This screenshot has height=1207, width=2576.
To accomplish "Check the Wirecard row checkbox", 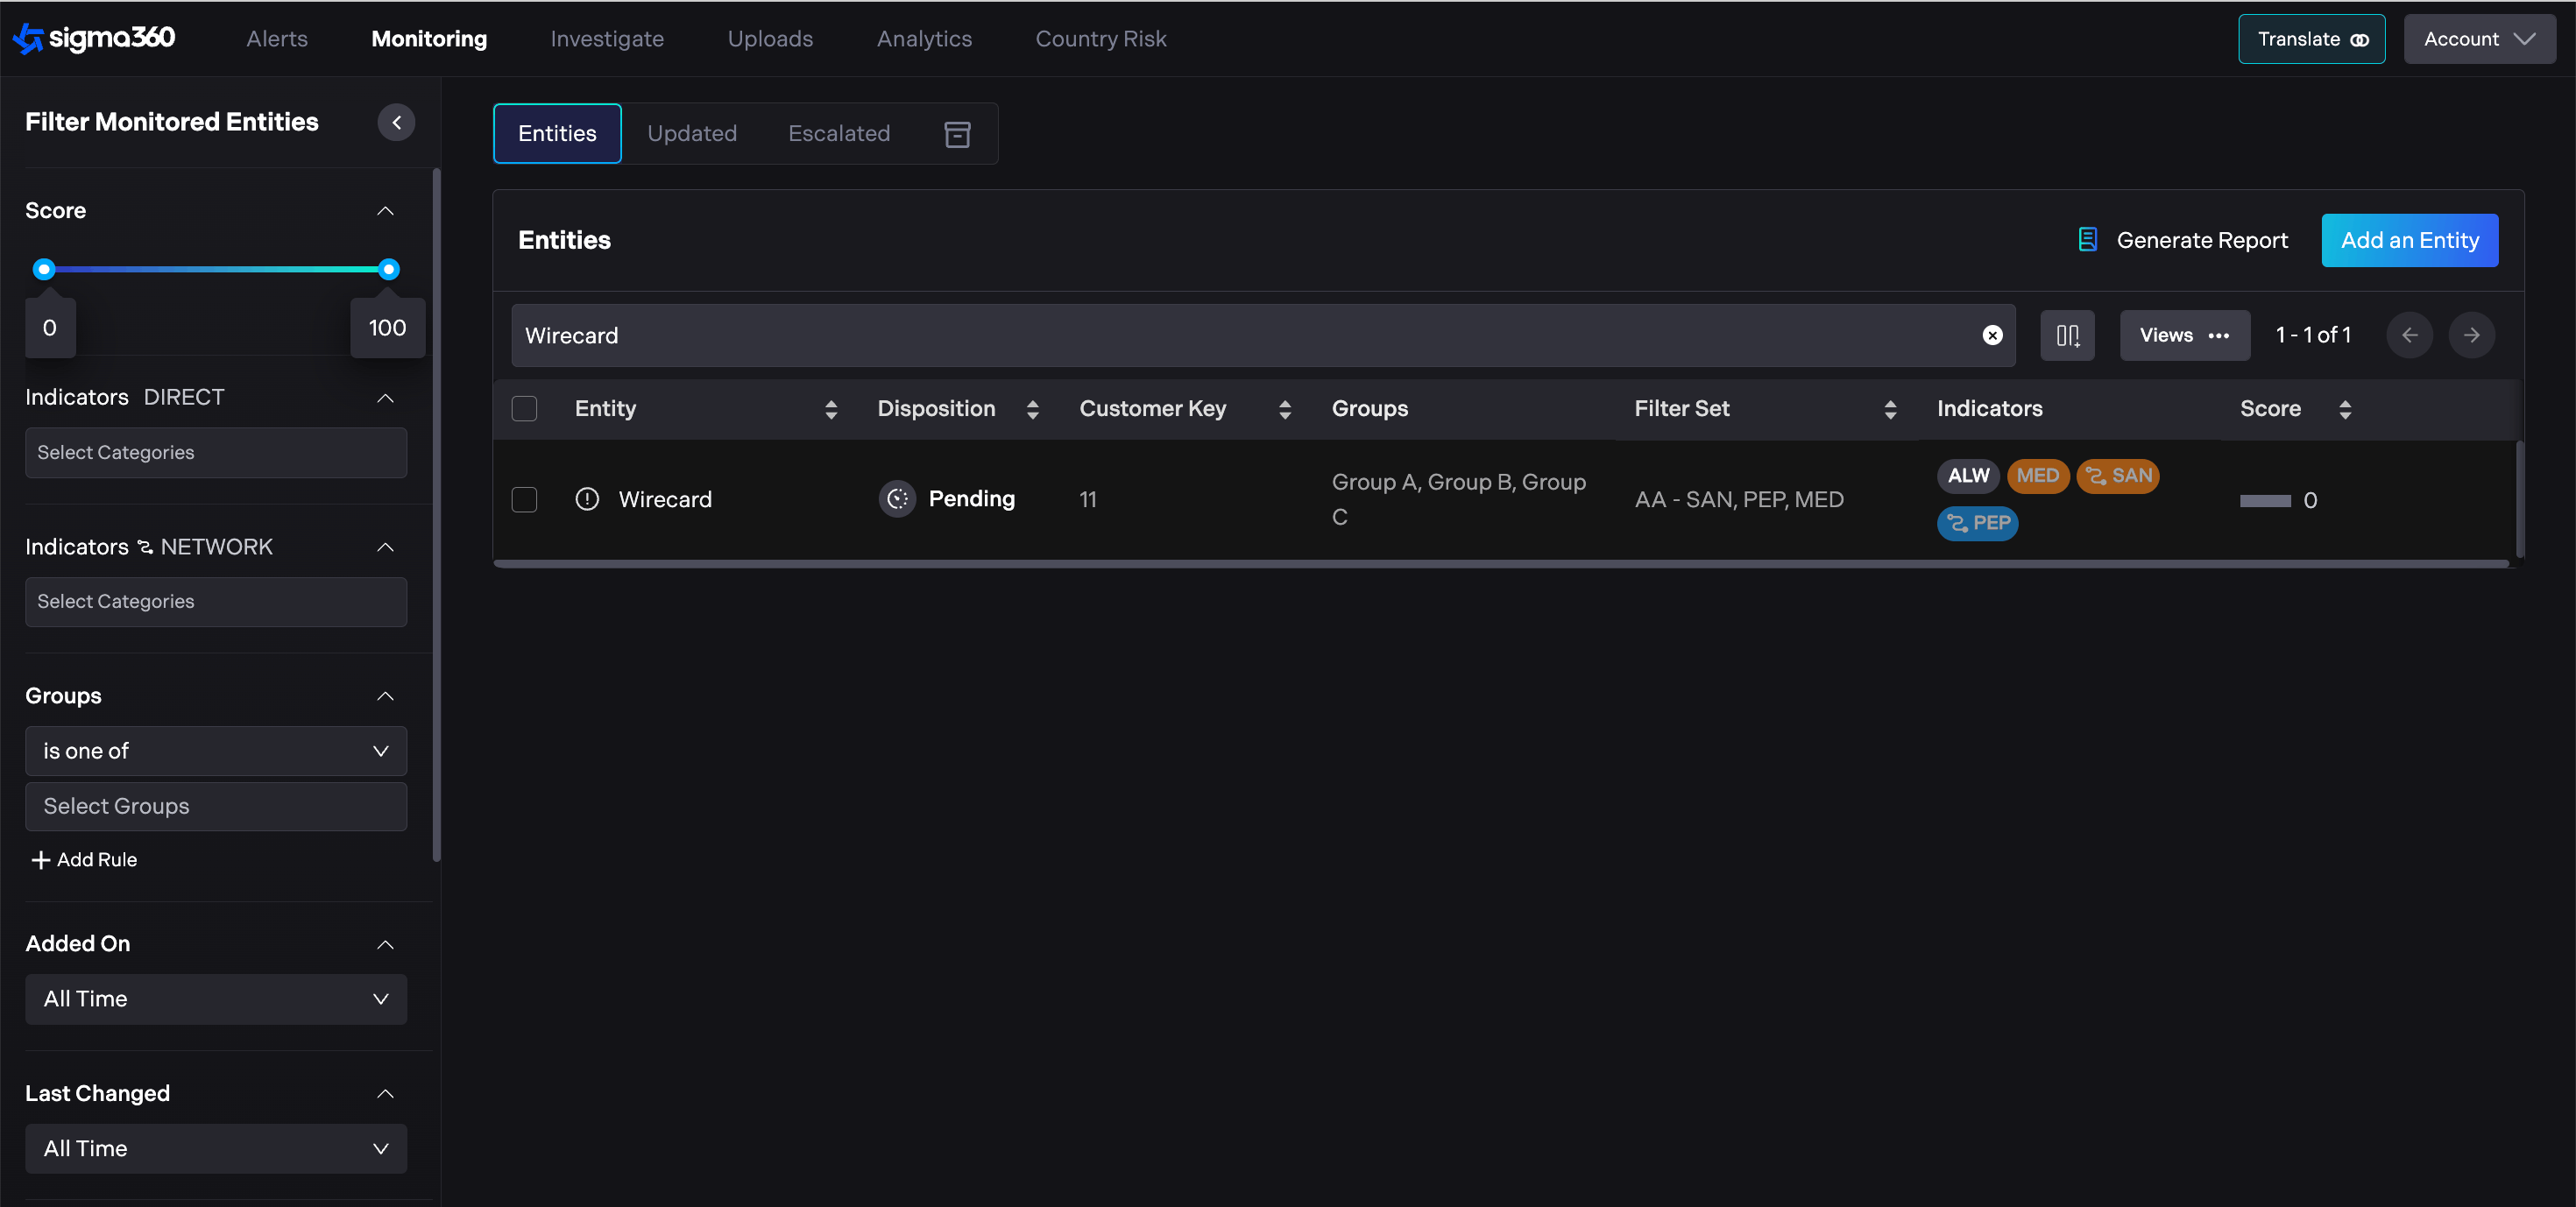I will tap(524, 499).
